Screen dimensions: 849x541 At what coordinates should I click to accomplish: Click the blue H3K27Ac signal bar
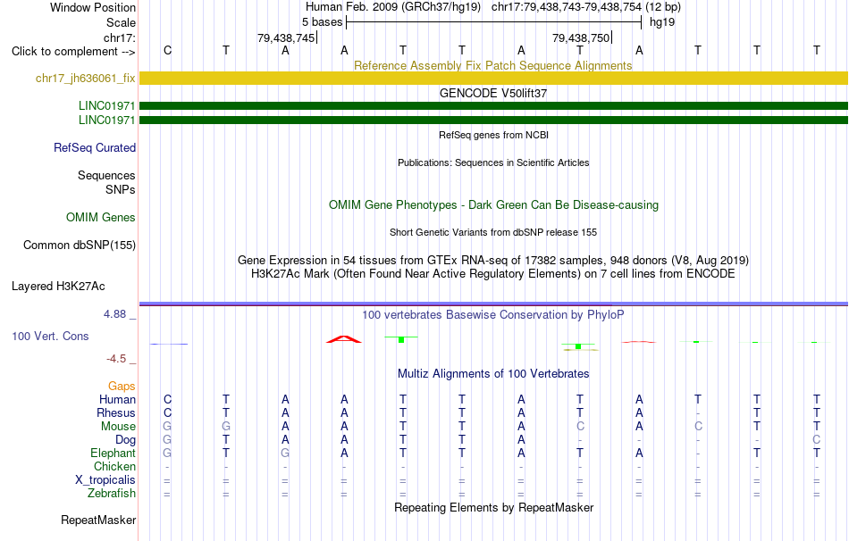(x=493, y=304)
